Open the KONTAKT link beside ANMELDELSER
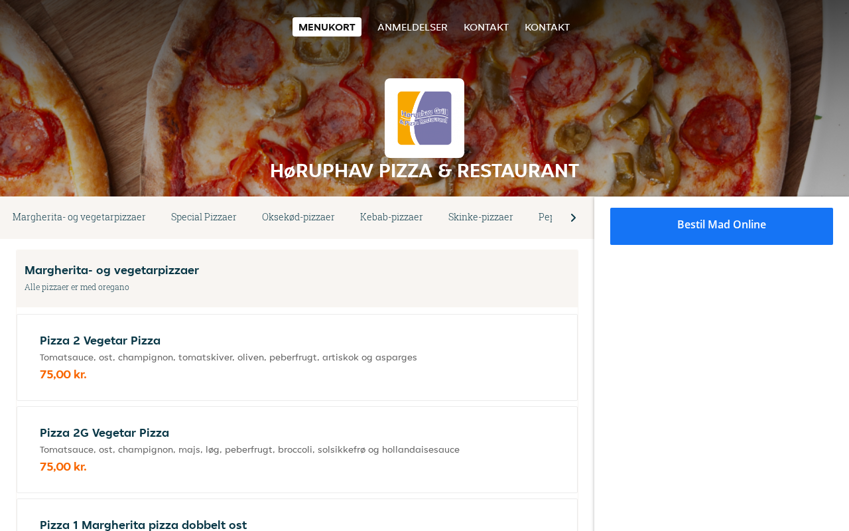This screenshot has width=849, height=531. 486,27
